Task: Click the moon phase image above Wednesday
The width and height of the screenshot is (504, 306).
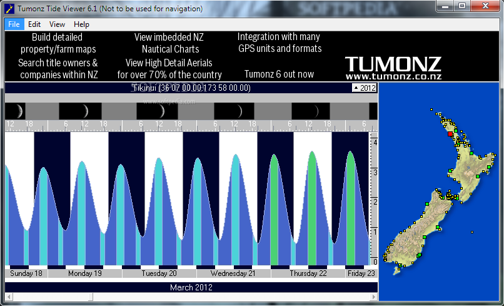Action: [x=234, y=111]
